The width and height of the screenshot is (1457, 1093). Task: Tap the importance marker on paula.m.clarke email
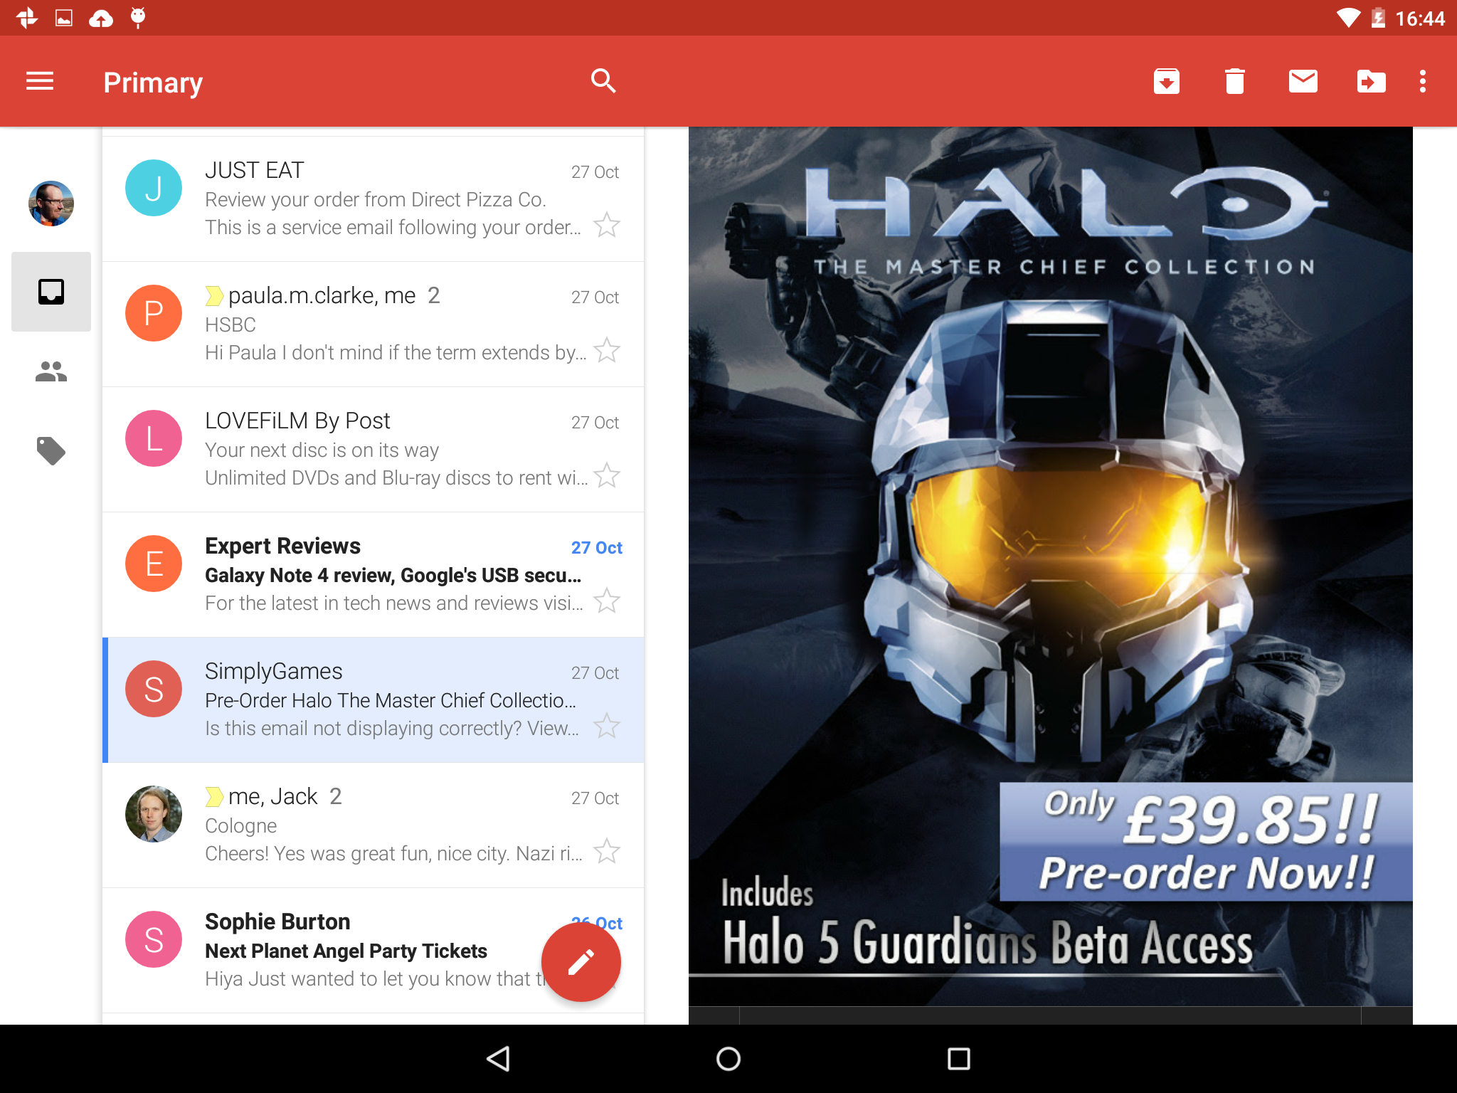214,295
